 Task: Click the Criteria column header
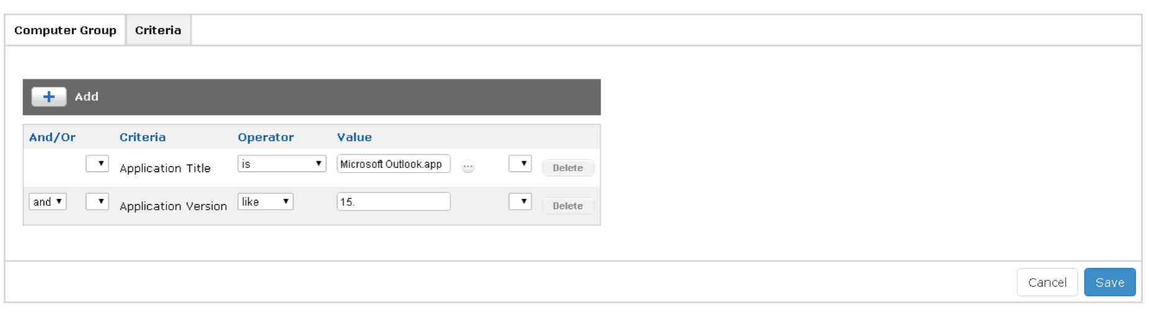coord(143,137)
